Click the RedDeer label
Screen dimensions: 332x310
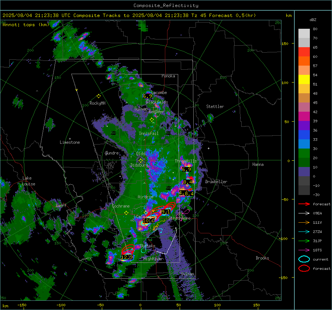point(156,112)
